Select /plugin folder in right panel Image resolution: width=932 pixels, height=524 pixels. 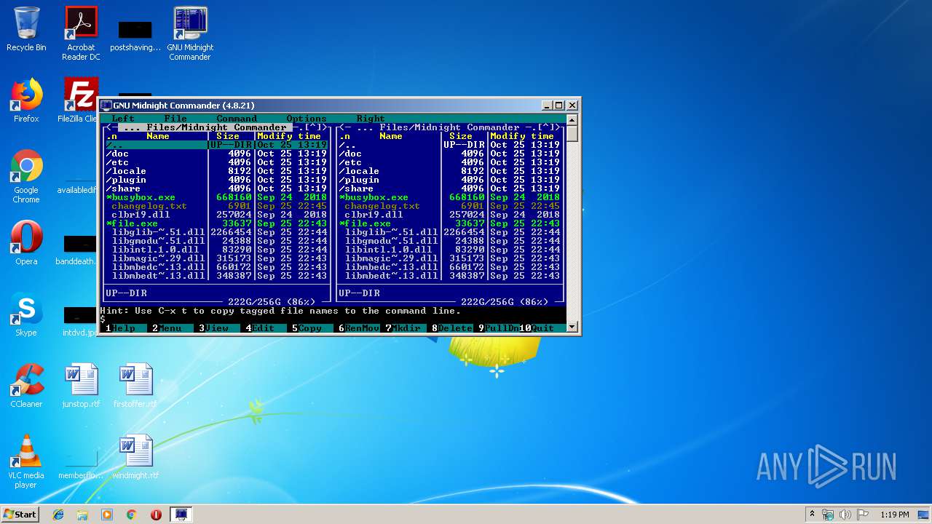(x=450, y=180)
